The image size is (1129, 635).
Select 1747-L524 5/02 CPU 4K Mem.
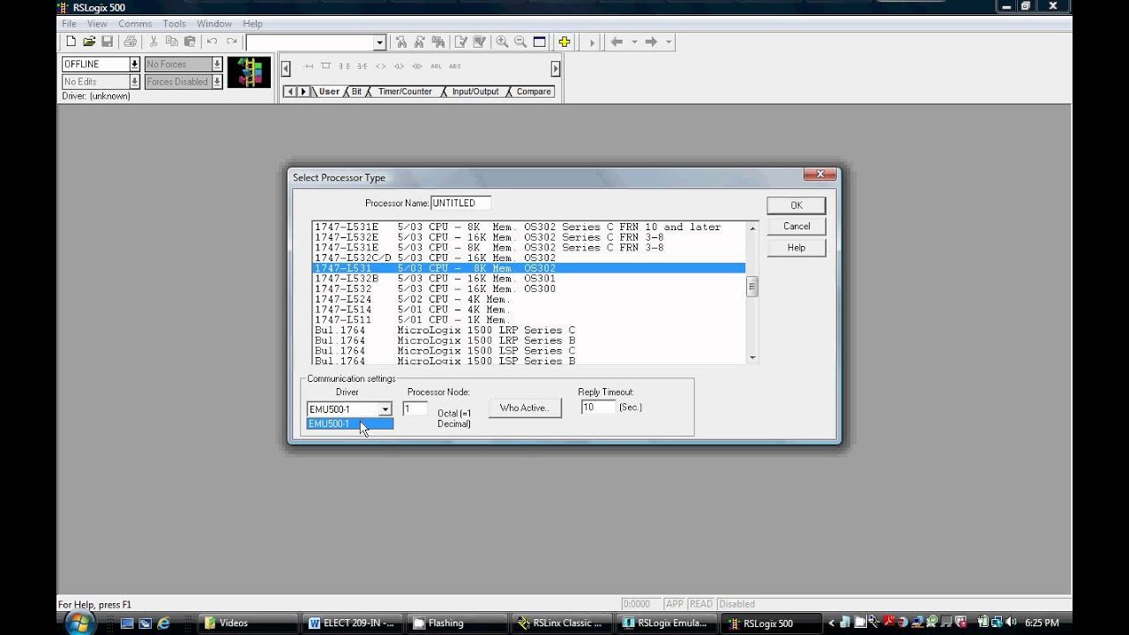(529, 299)
